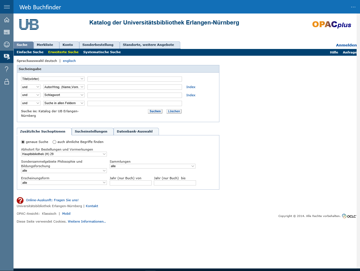Select the 'Erweiterte Suche' submenu item
The height and width of the screenshot is (271, 360).
point(63,52)
